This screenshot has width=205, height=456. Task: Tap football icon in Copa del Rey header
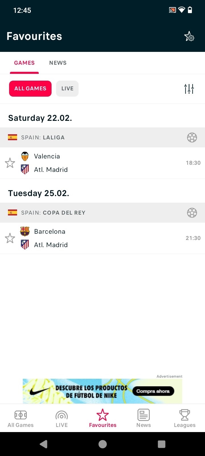192,213
